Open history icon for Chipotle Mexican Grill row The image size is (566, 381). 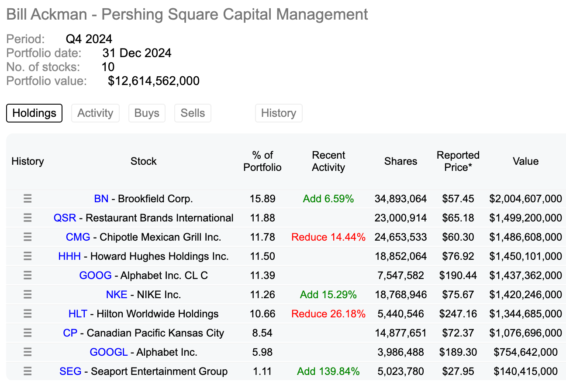[x=28, y=237]
